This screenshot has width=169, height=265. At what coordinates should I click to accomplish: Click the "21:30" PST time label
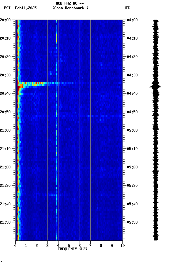(5, 186)
